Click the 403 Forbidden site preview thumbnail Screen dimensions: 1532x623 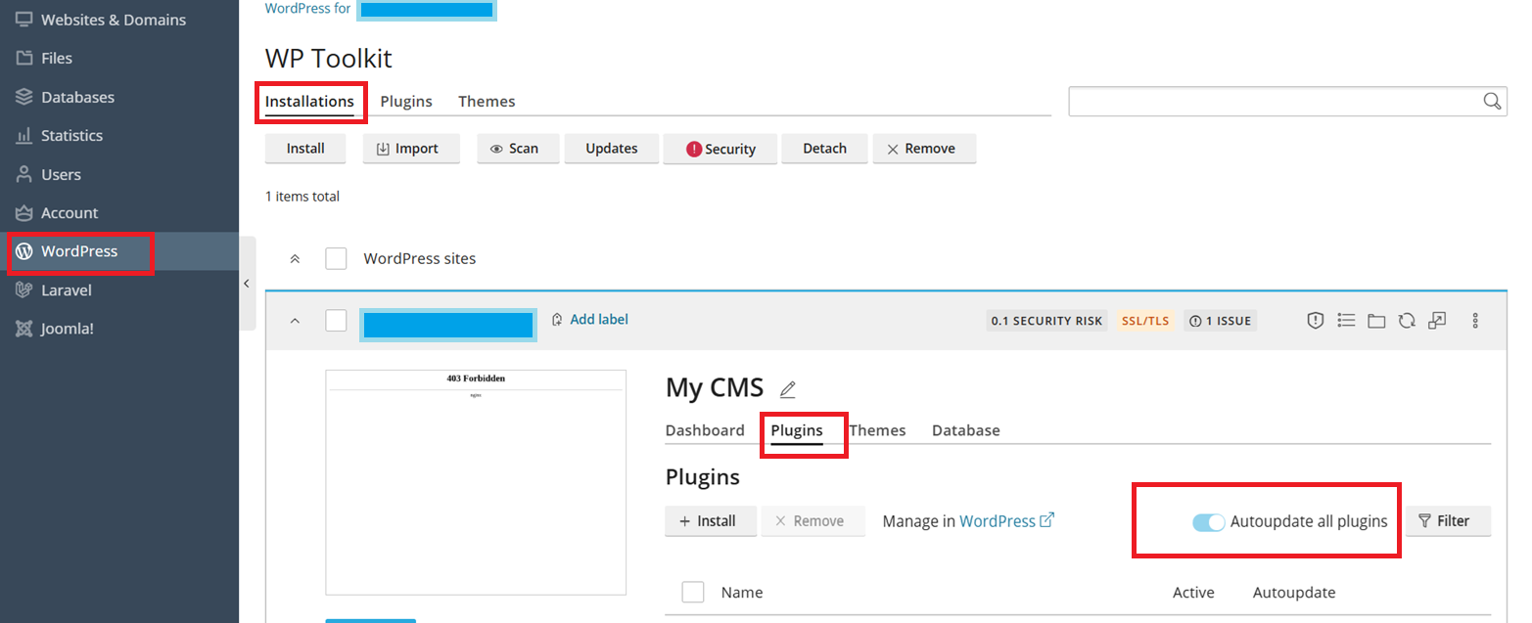click(476, 482)
